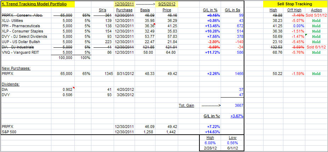Open the underlined +3.67% G/L value
Screen dimensions: 328x152
(x=237, y=116)
